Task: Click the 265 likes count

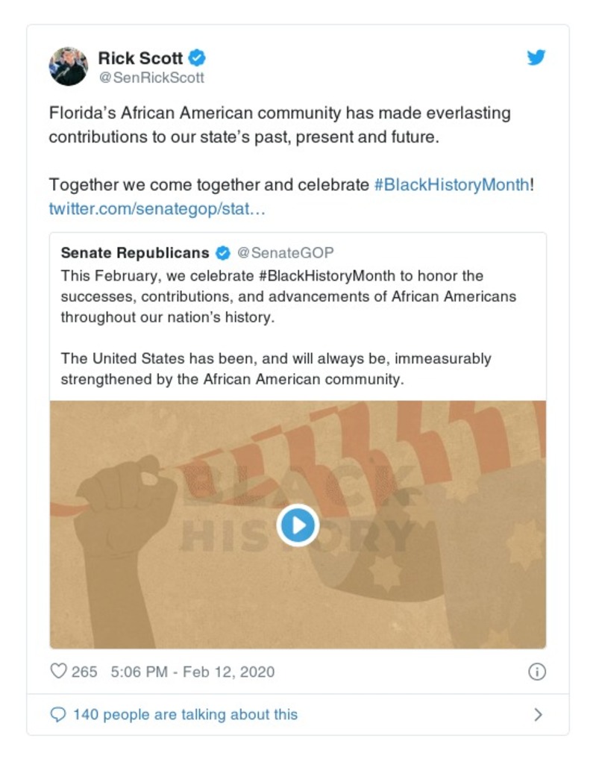Action: pos(84,672)
